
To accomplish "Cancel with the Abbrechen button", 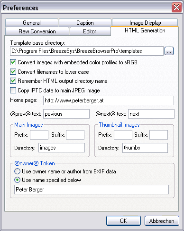I will click(162, 221).
